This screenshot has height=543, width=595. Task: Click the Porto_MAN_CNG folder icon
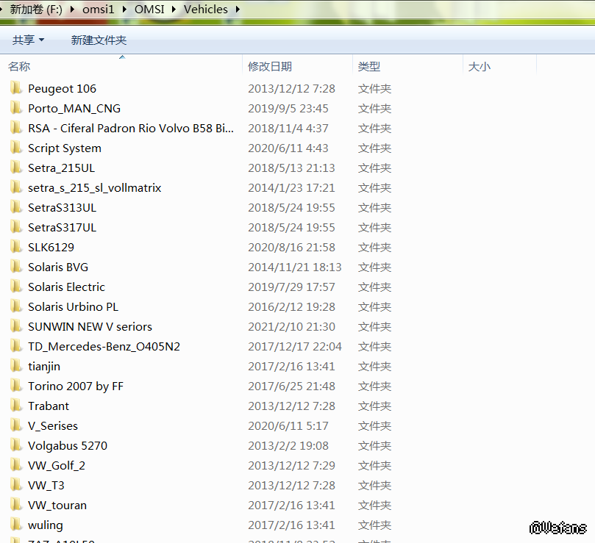coord(16,108)
